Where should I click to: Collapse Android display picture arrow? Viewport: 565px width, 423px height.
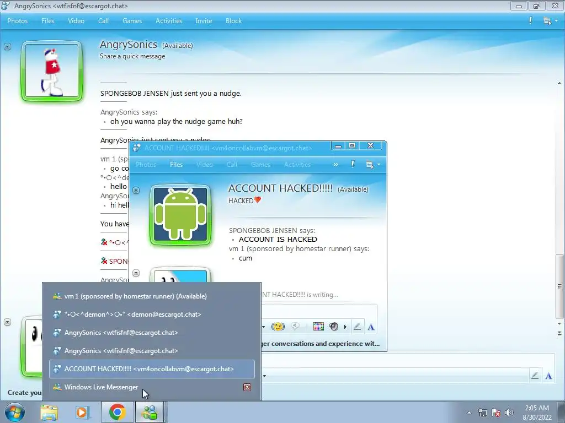coord(136,190)
